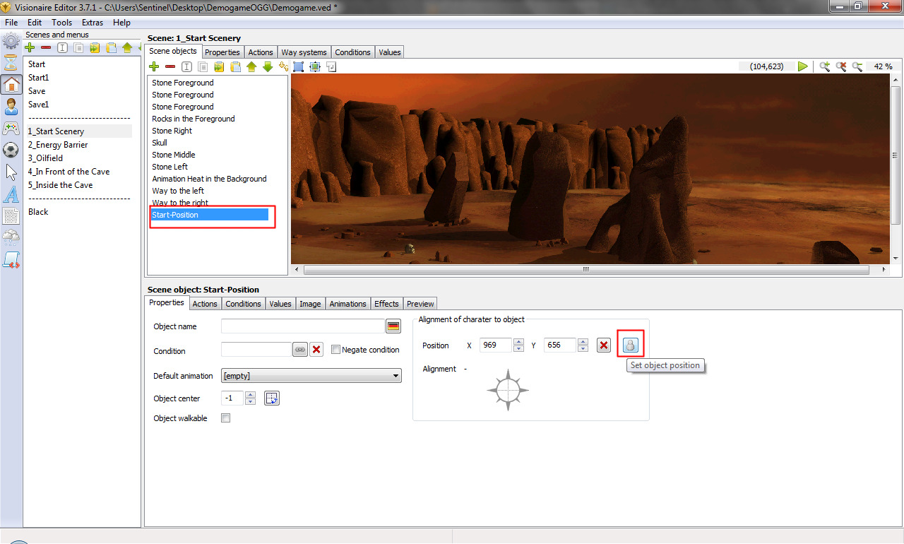The image size is (904, 544).
Task: Click set object center button
Action: 272,398
